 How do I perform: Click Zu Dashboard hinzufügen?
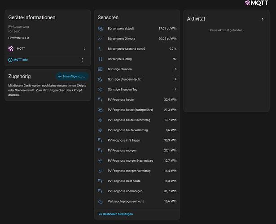click(116, 214)
